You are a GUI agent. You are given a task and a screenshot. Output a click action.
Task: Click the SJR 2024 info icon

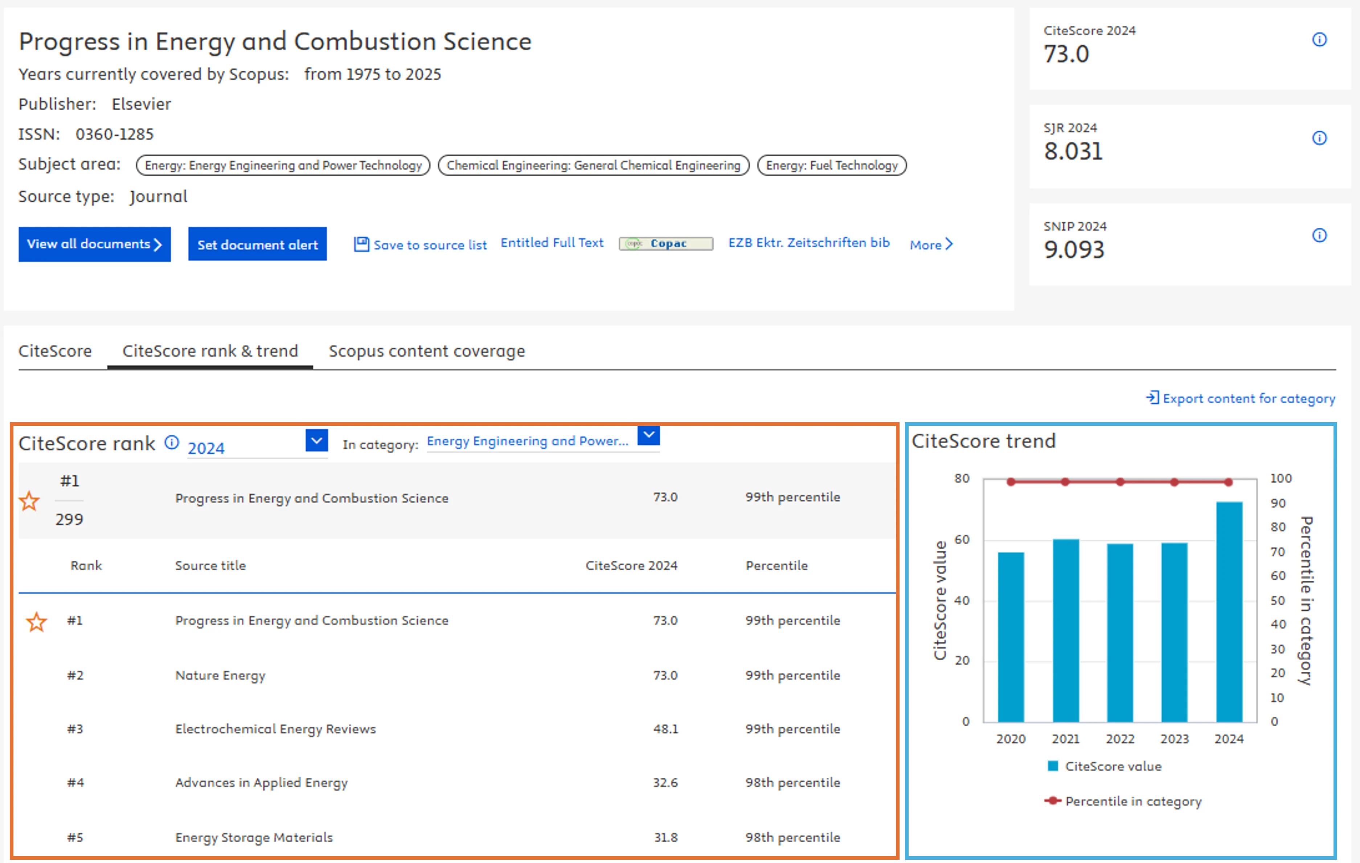[1319, 138]
